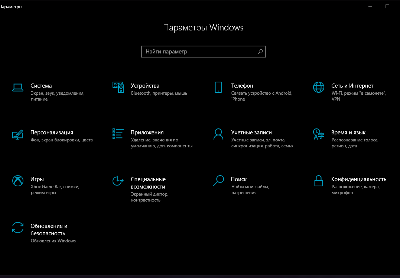Click the Параметры window title text
400x278 pixels.
pos(11,7)
